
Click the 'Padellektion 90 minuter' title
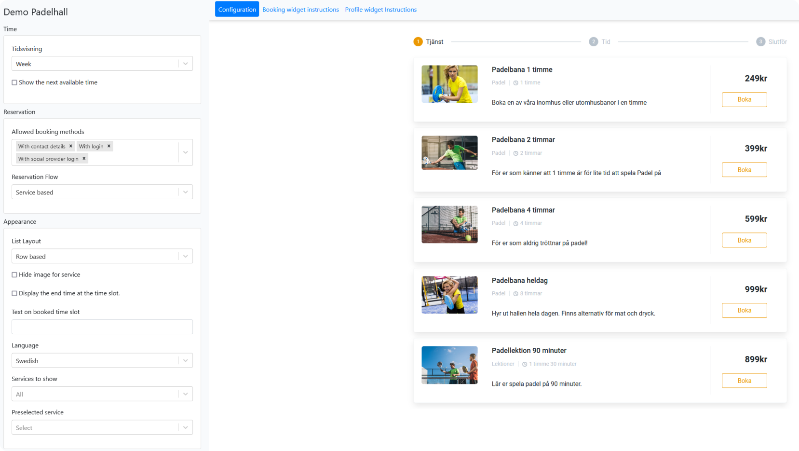coord(529,351)
